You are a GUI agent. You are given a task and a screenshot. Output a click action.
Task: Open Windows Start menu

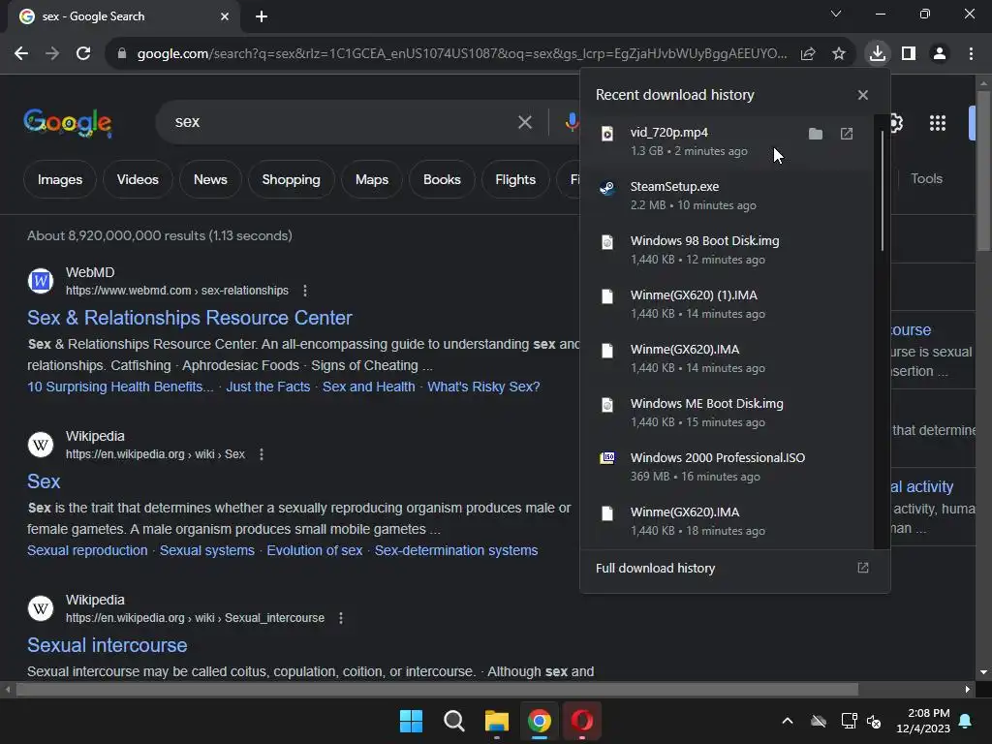[x=411, y=721]
